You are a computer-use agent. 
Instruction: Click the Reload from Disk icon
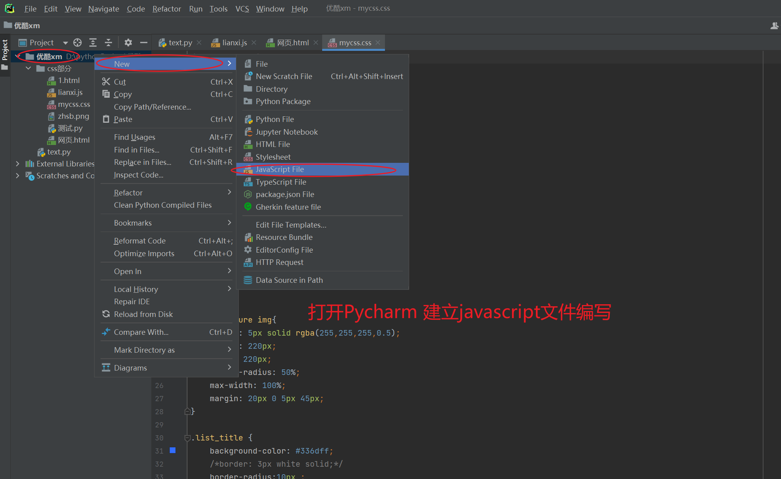106,314
